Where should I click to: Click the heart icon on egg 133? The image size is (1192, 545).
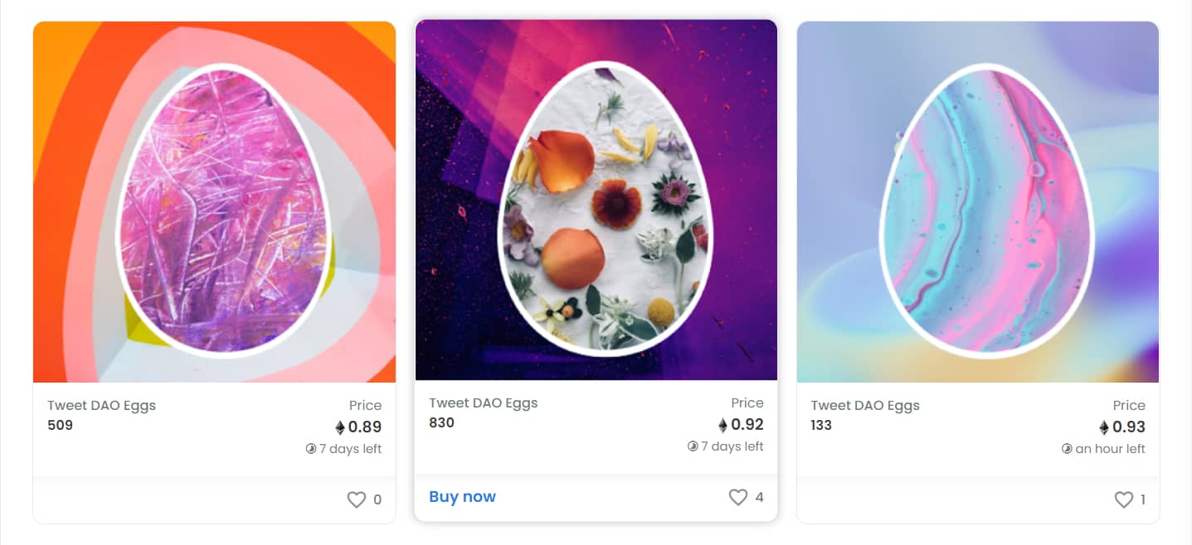[1123, 499]
